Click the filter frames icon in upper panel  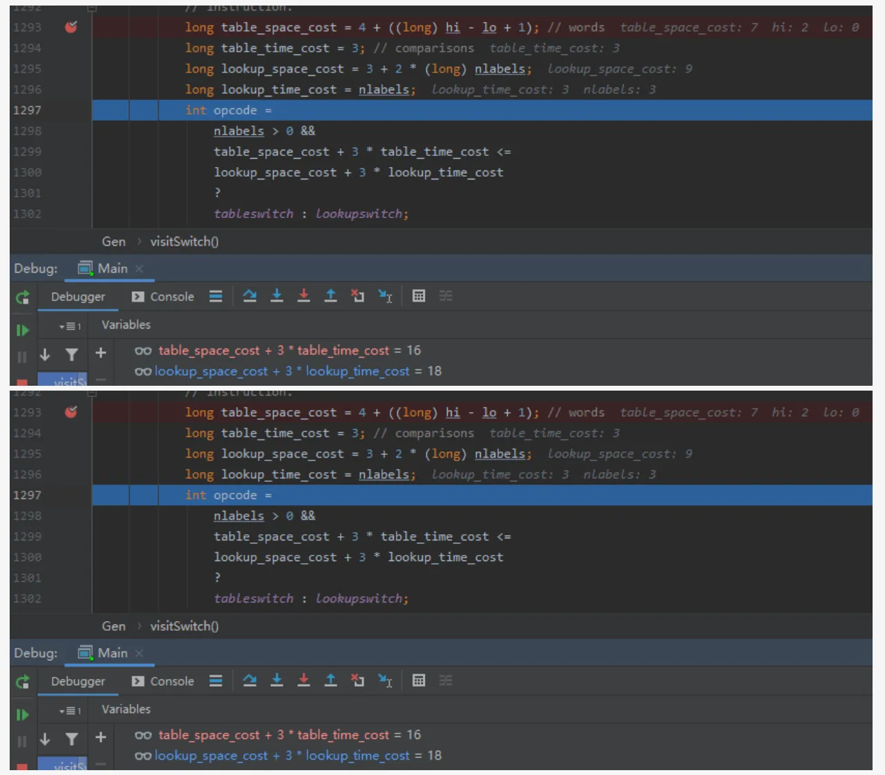pyautogui.click(x=71, y=354)
